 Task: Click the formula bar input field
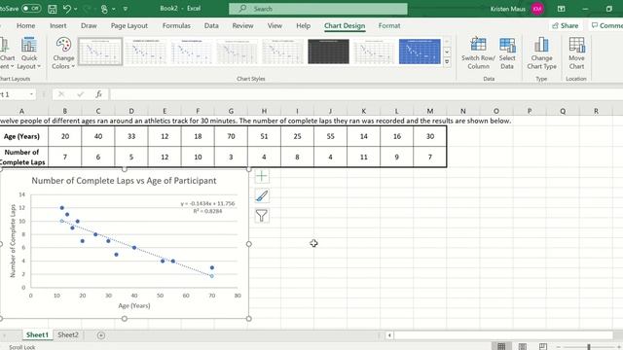366,94
